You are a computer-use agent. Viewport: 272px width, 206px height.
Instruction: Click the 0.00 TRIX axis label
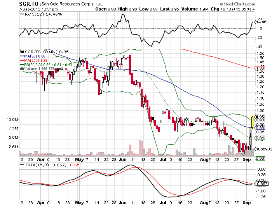coord(262,169)
